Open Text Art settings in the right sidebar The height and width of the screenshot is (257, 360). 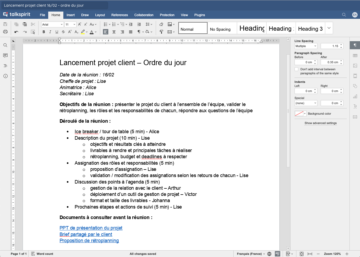click(x=355, y=107)
